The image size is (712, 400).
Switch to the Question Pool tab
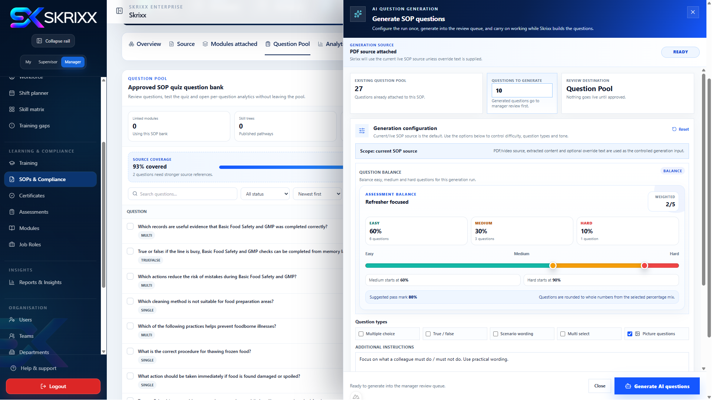(x=287, y=44)
